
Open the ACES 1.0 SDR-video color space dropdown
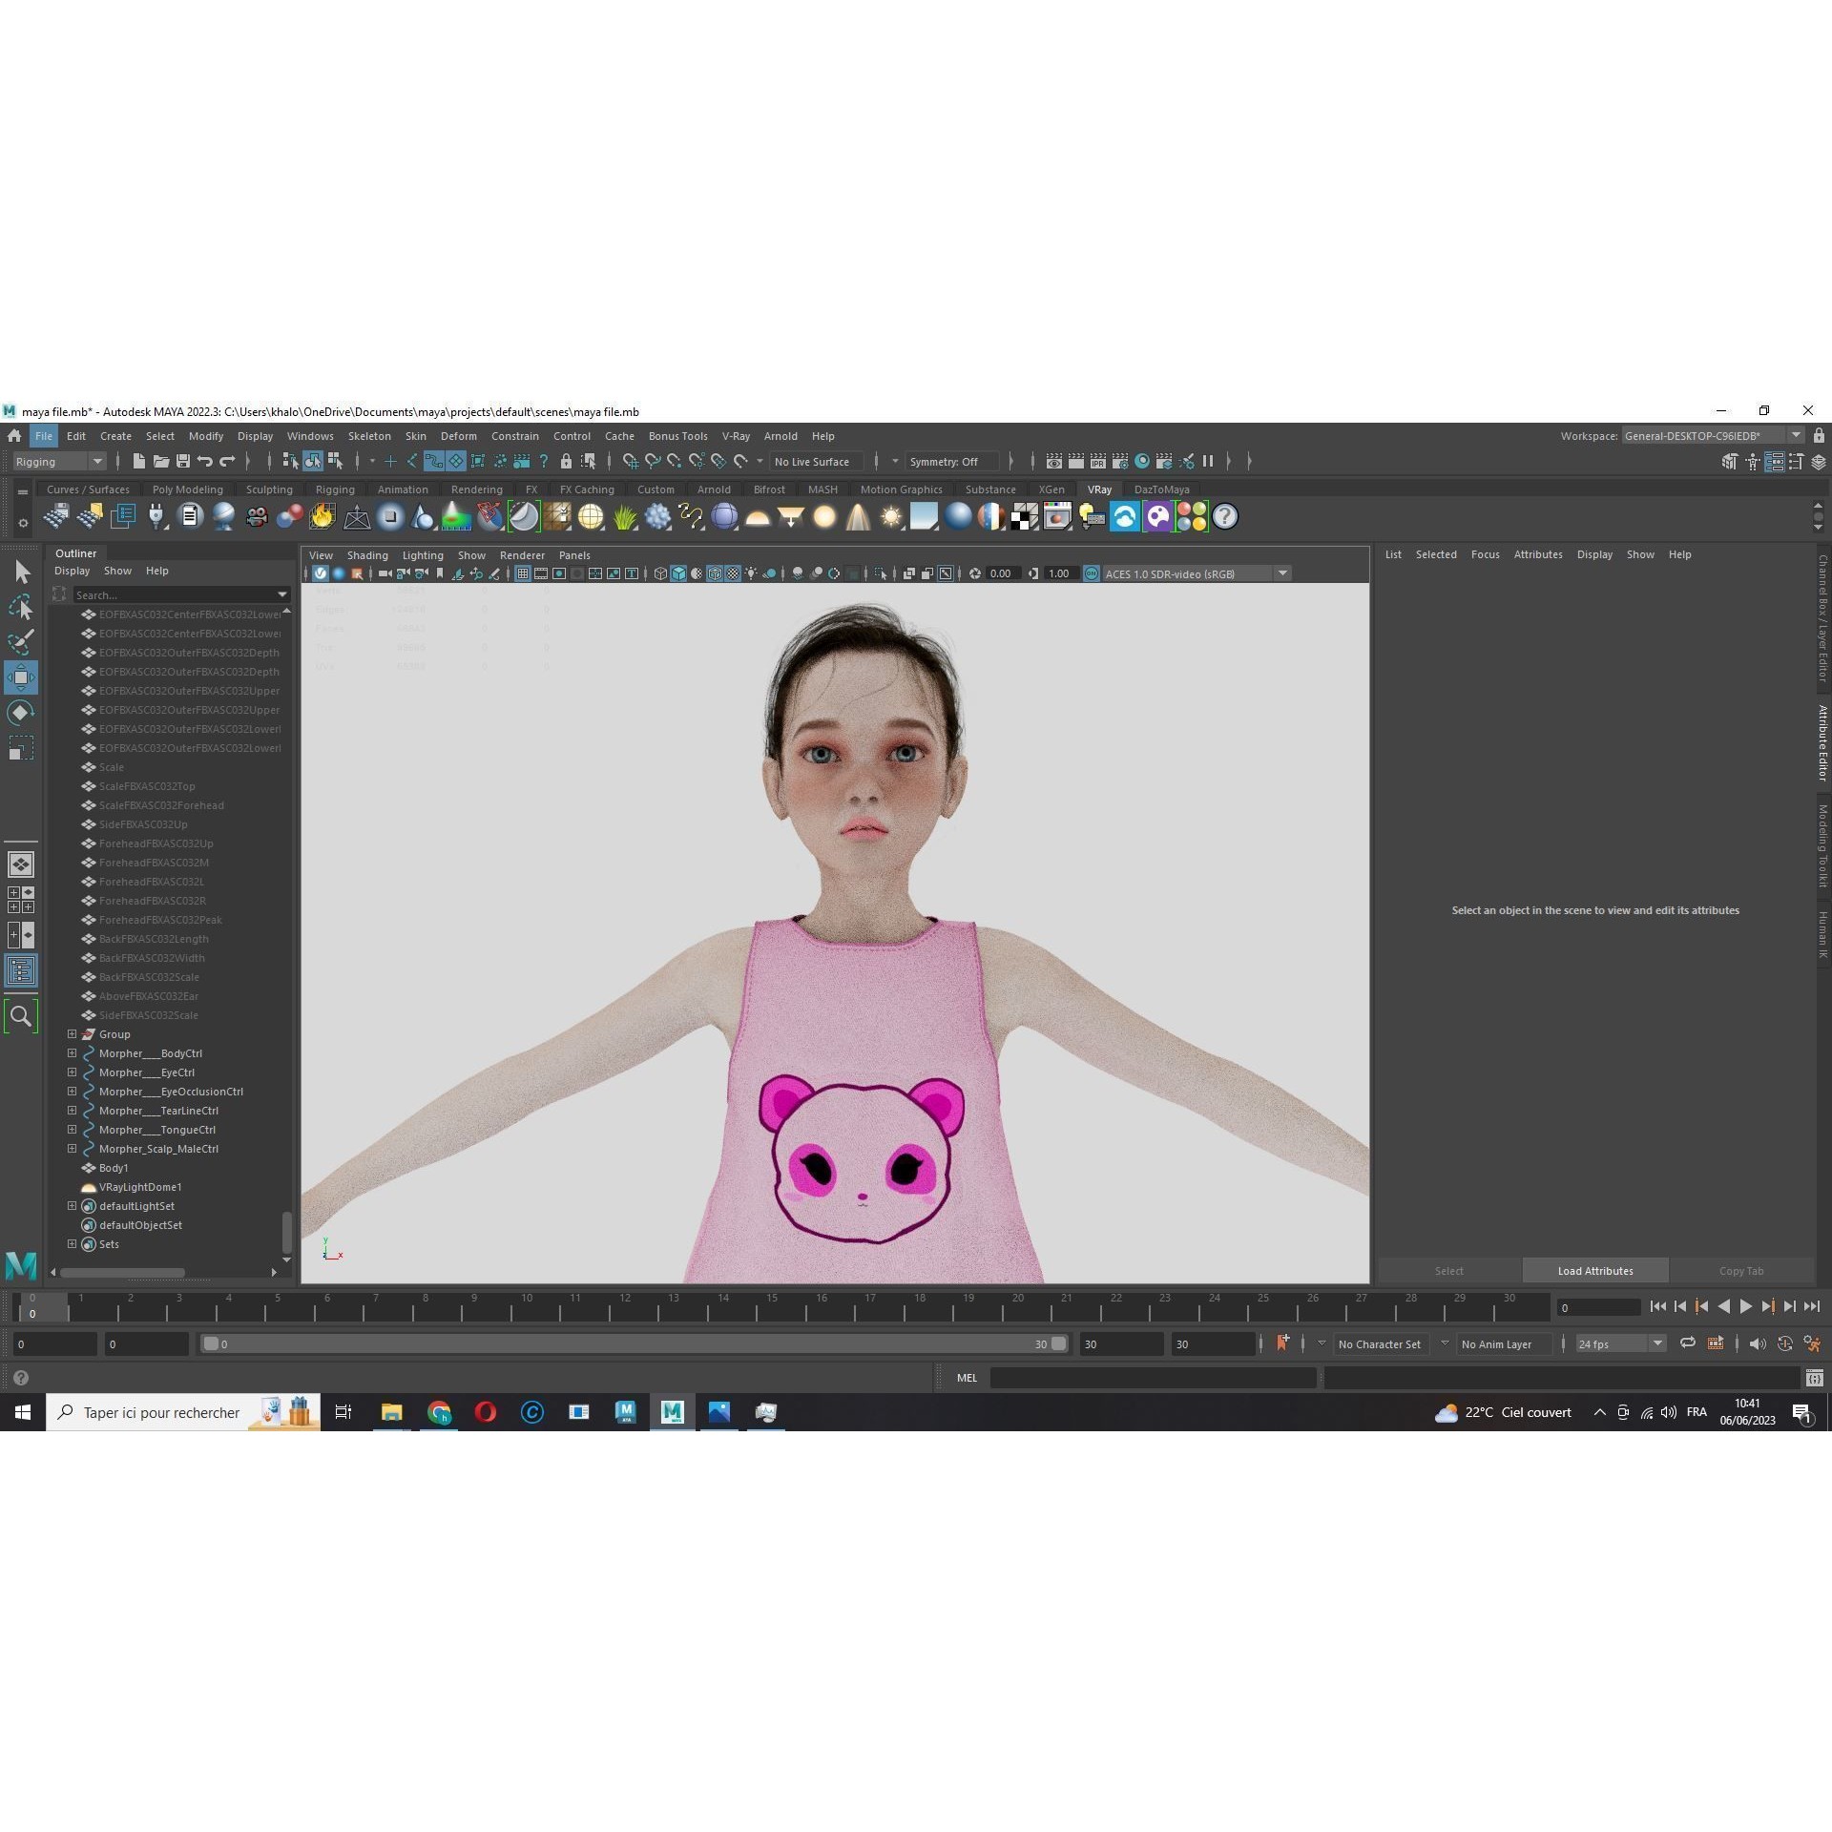1282,573
